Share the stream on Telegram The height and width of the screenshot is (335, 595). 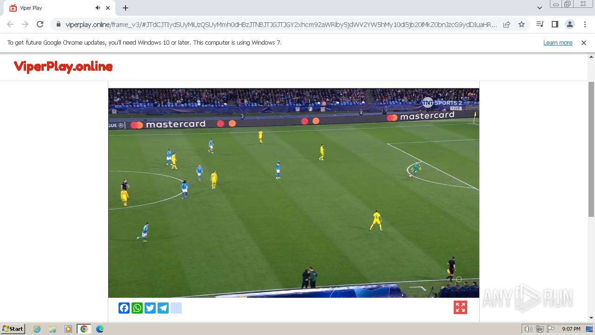pyautogui.click(x=163, y=308)
